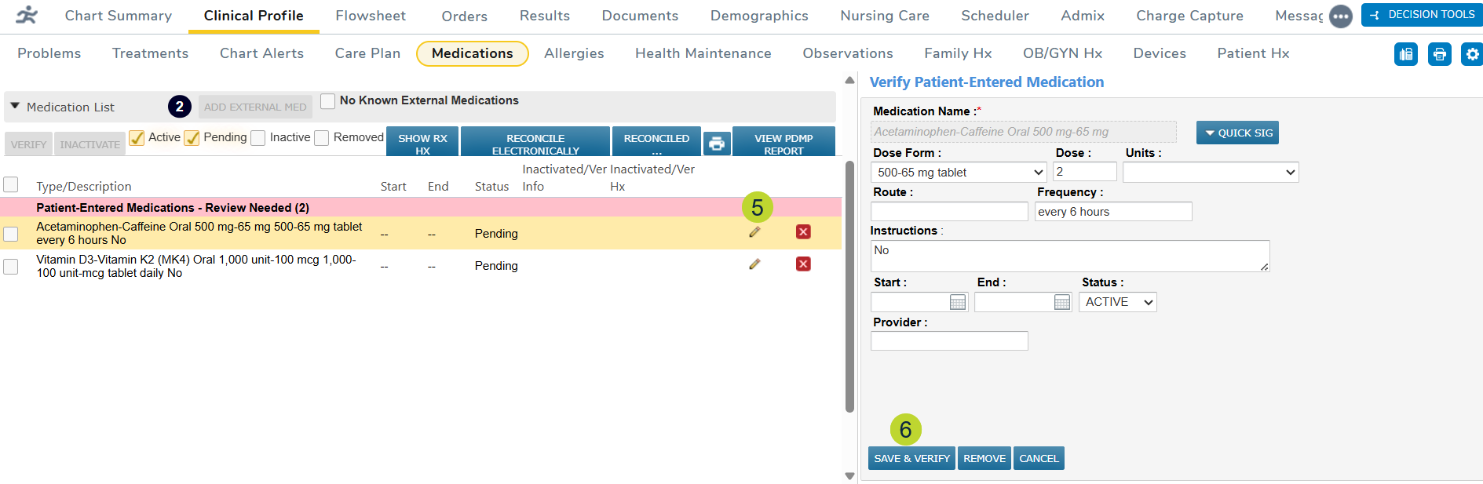Open the Flowsheet tab

pyautogui.click(x=371, y=16)
